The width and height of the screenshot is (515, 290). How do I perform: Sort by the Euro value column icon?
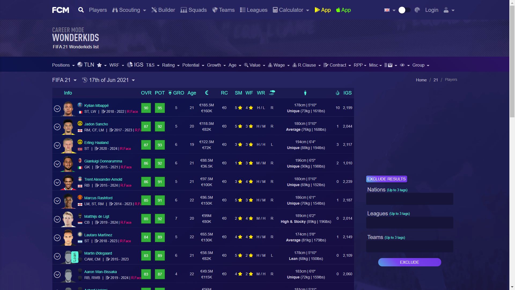(207, 93)
